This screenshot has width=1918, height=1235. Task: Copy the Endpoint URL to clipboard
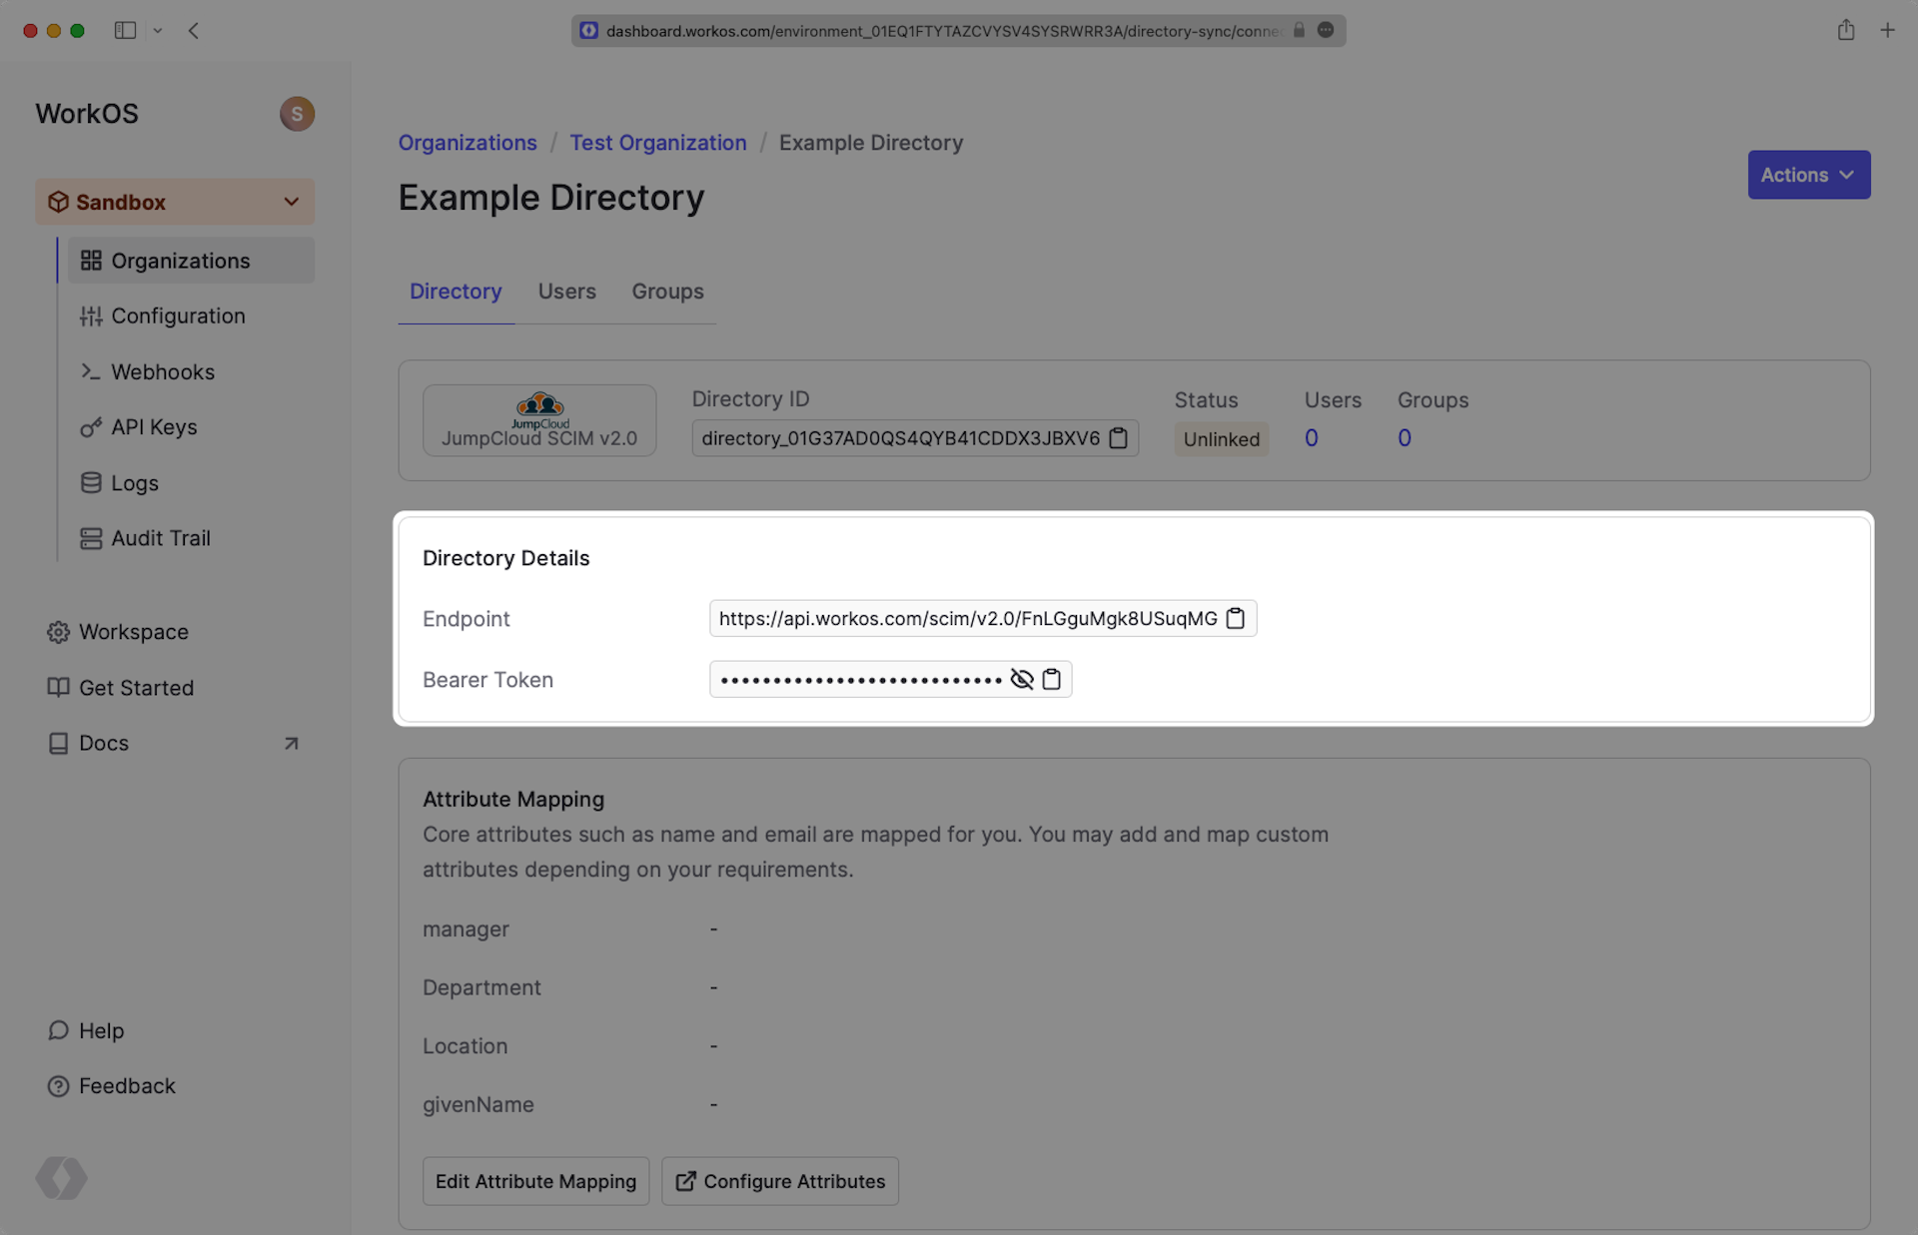point(1236,618)
